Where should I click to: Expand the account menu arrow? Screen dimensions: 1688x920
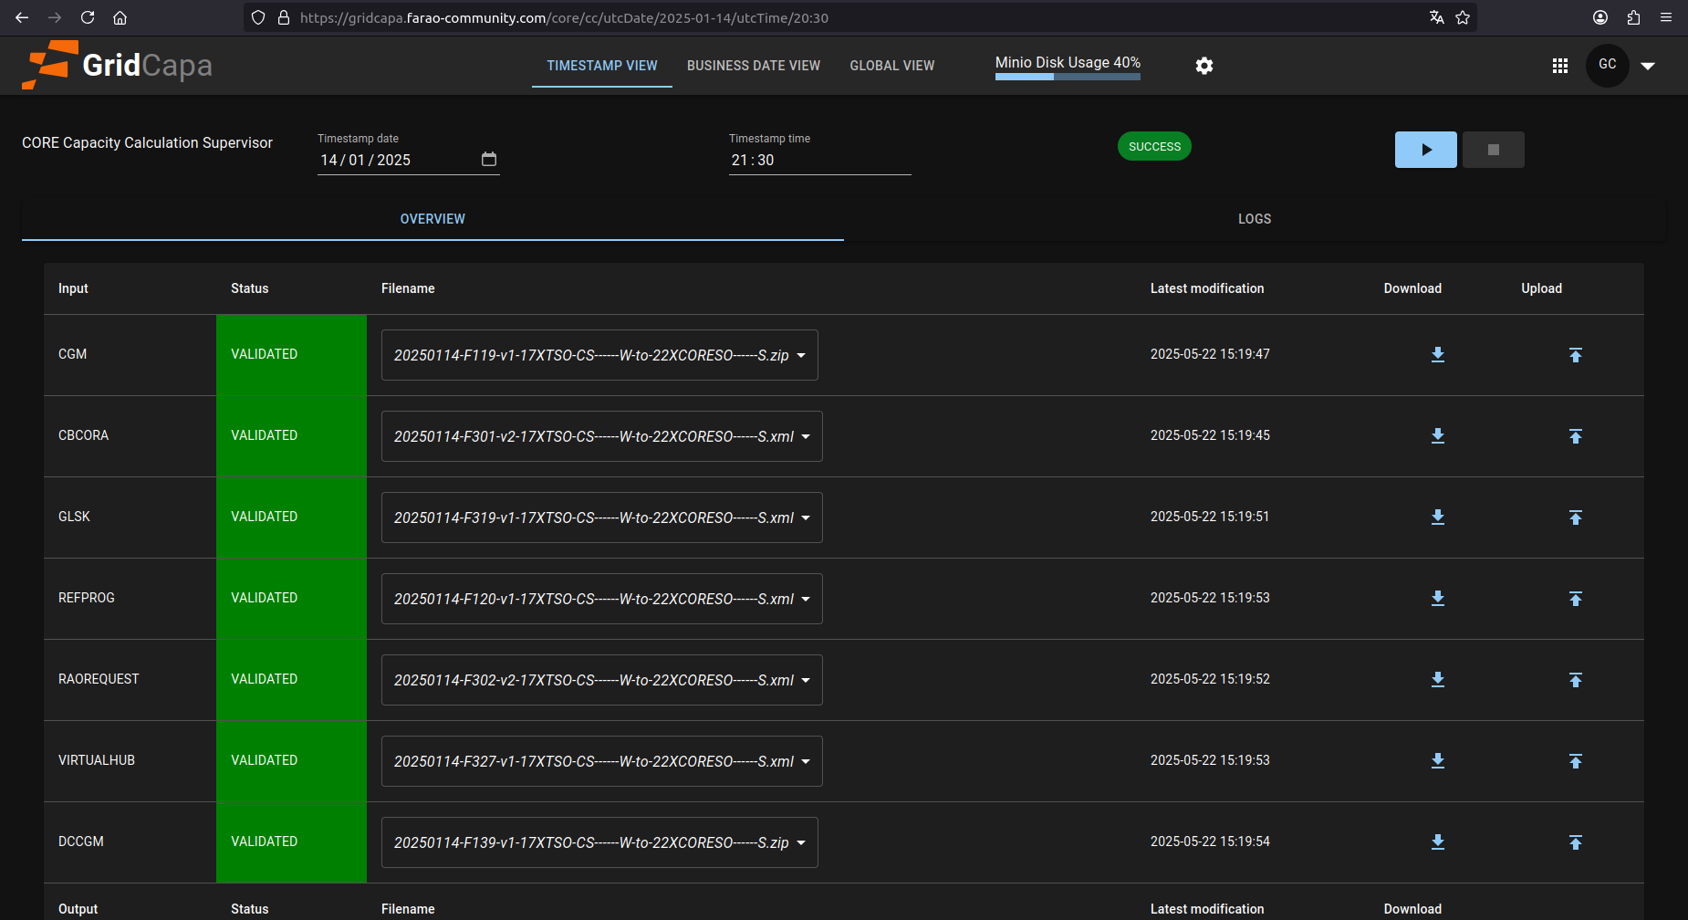point(1648,65)
